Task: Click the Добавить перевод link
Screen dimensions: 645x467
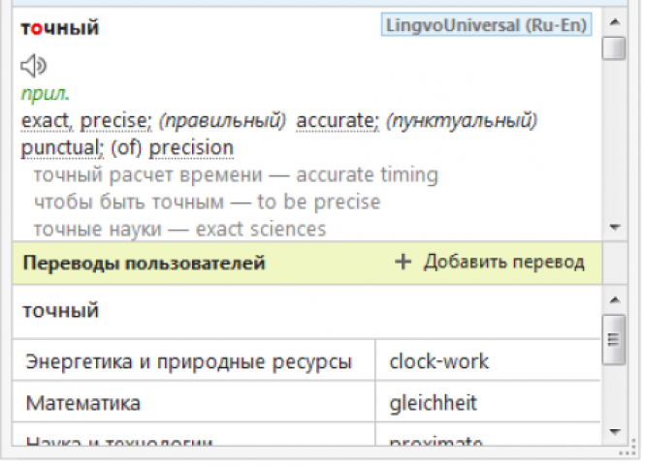Action: tap(504, 262)
